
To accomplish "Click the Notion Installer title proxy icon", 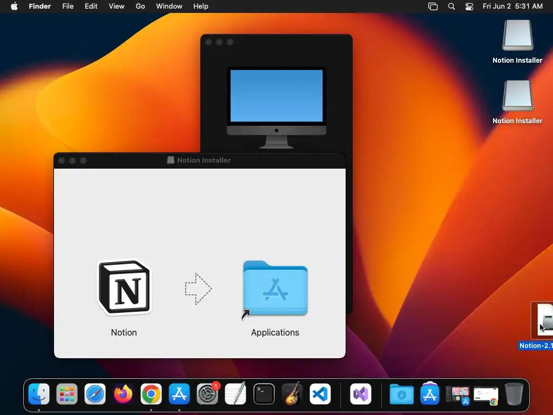I will click(x=171, y=160).
